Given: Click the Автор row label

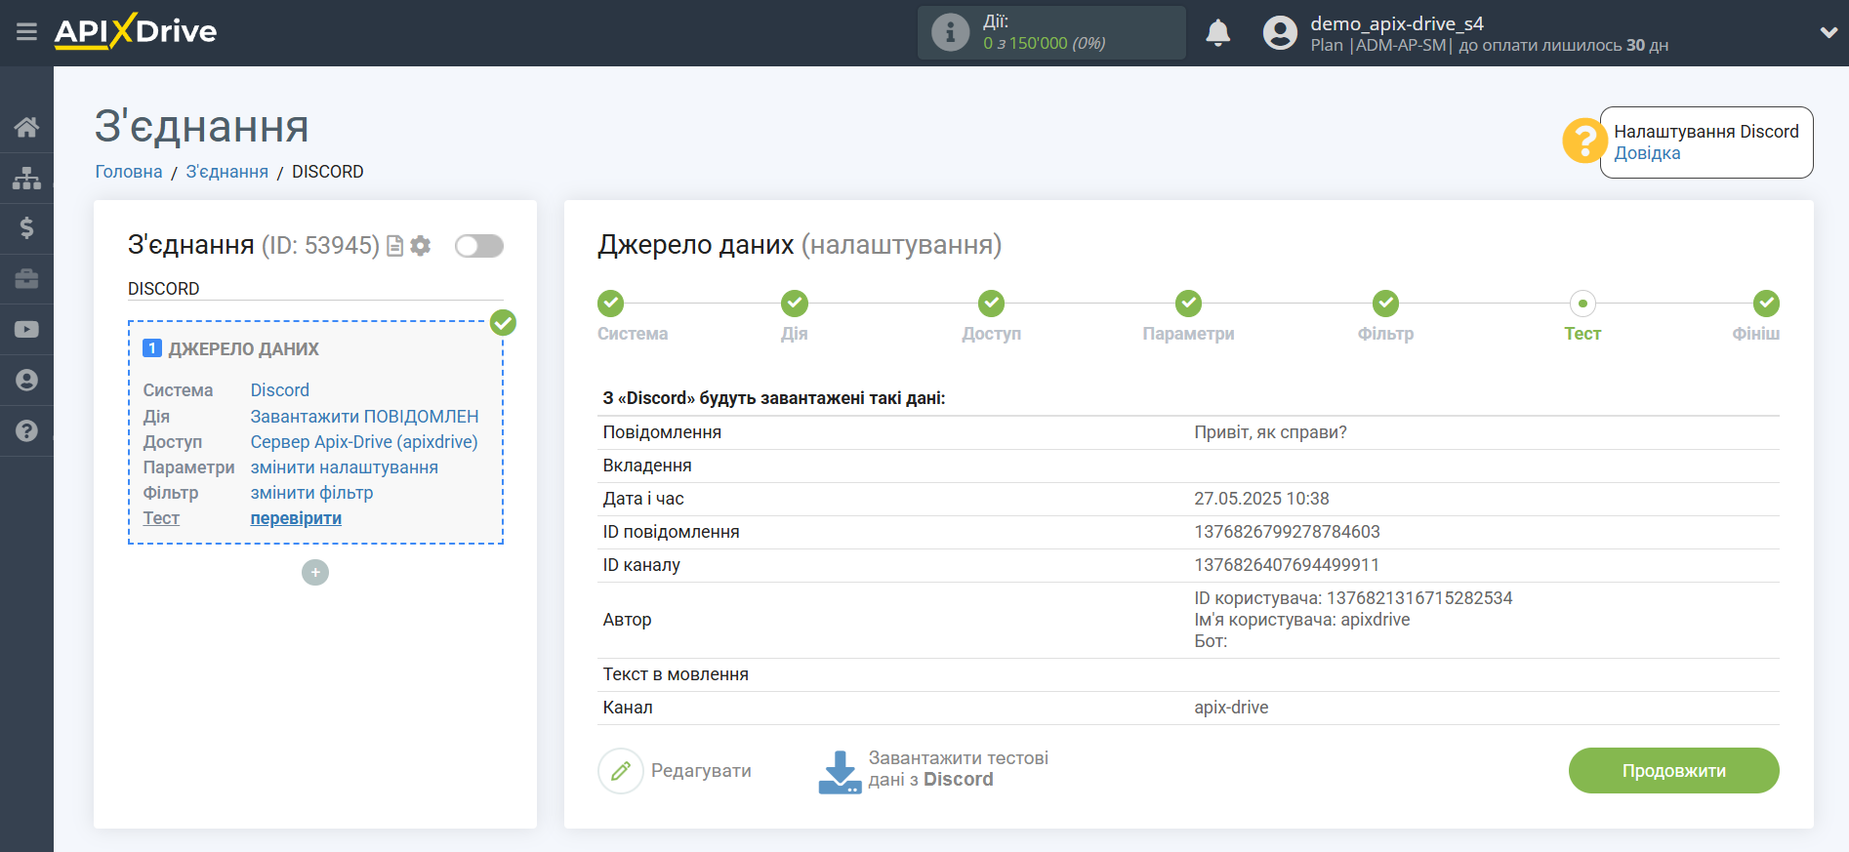Looking at the screenshot, I should [627, 620].
